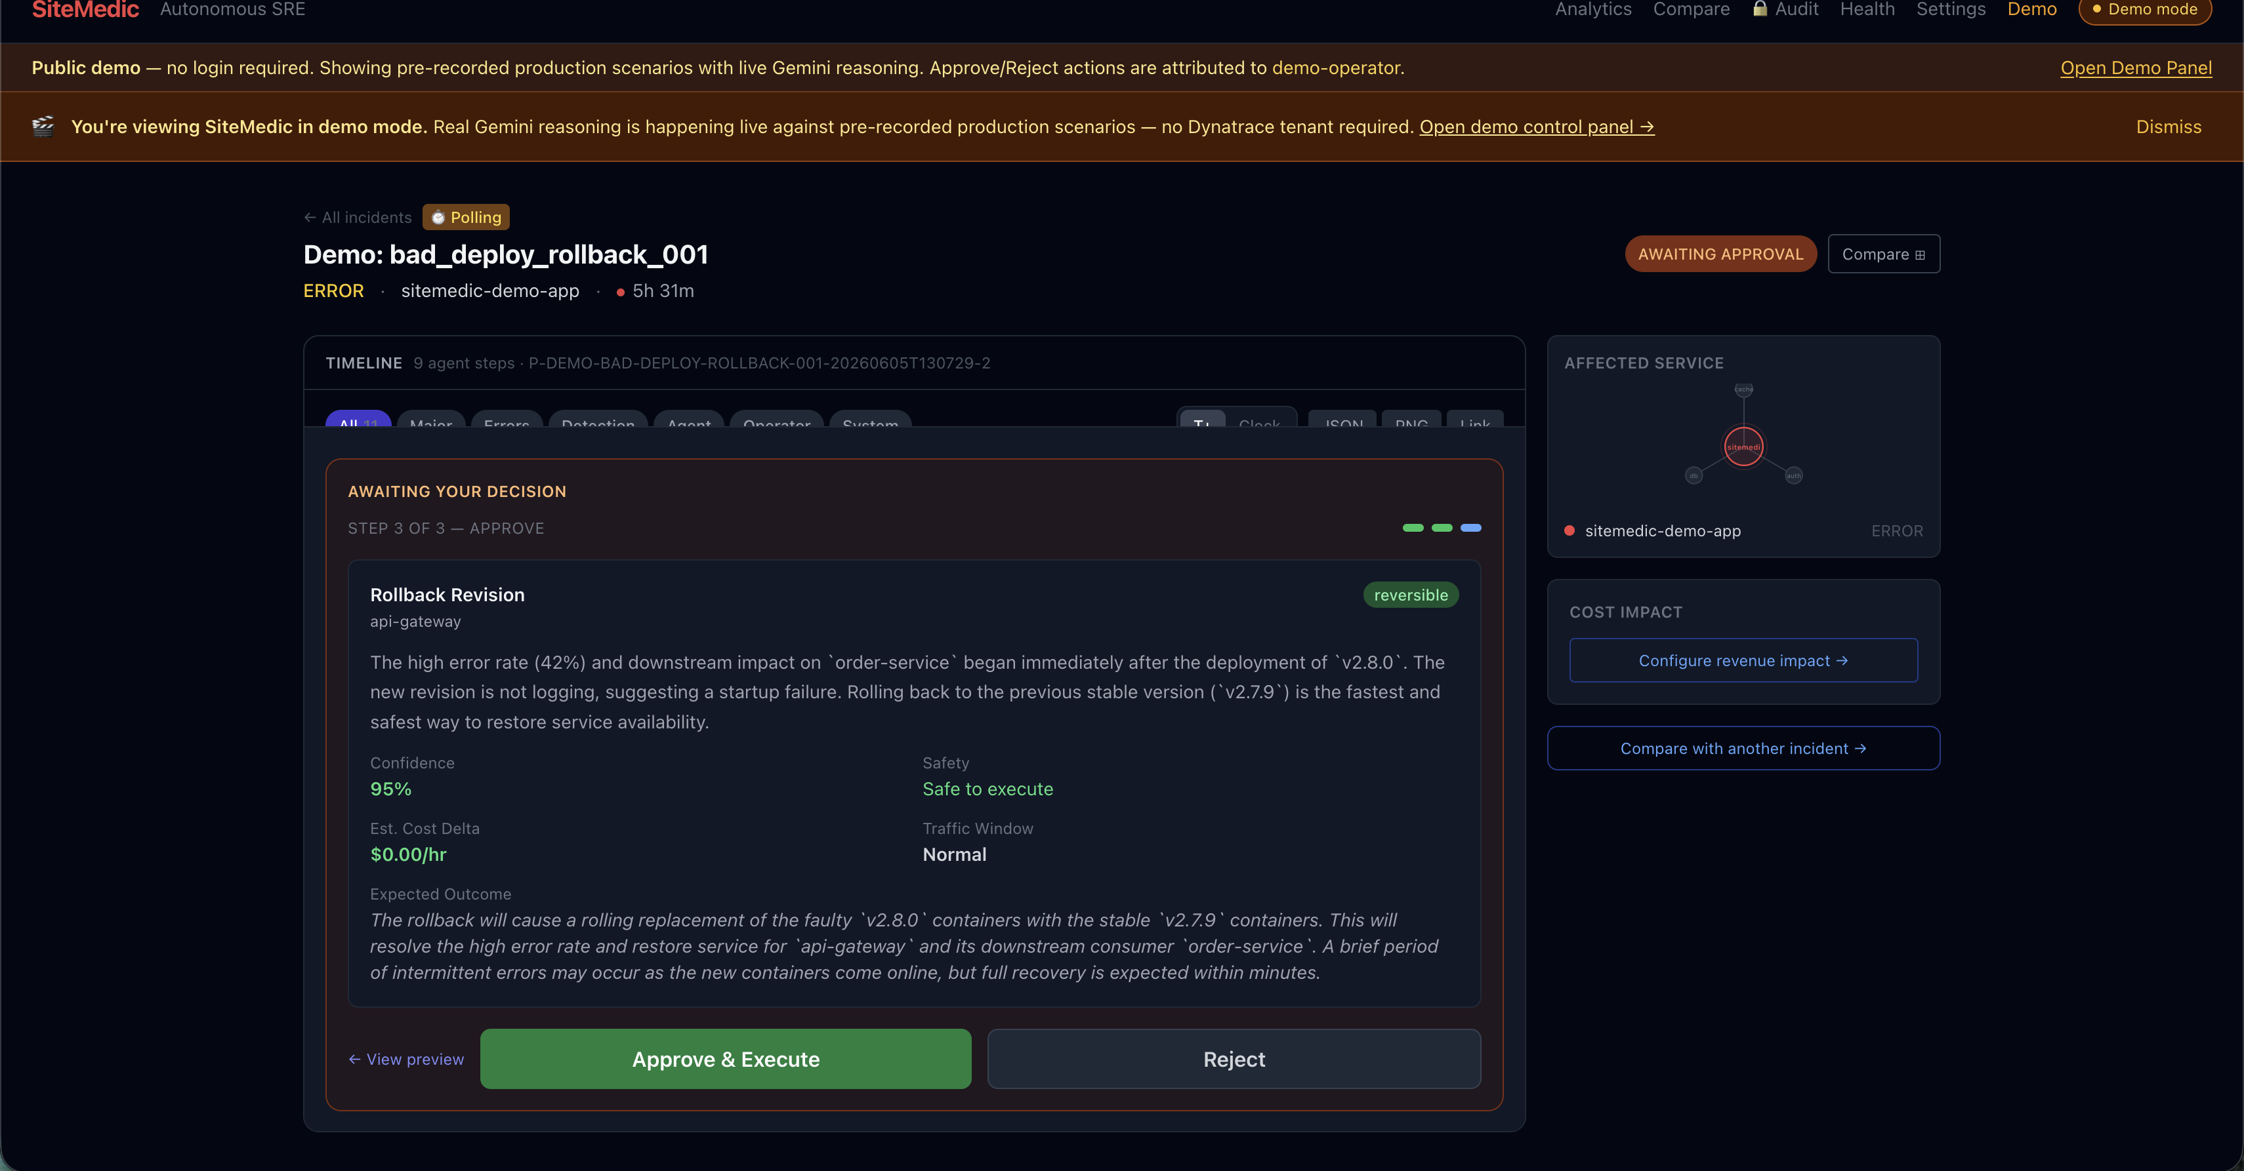This screenshot has height=1171, width=2244.
Task: Click the AWAITING APPROVAL status badge
Action: [x=1720, y=254]
